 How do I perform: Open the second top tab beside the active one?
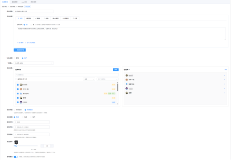(15, 2)
